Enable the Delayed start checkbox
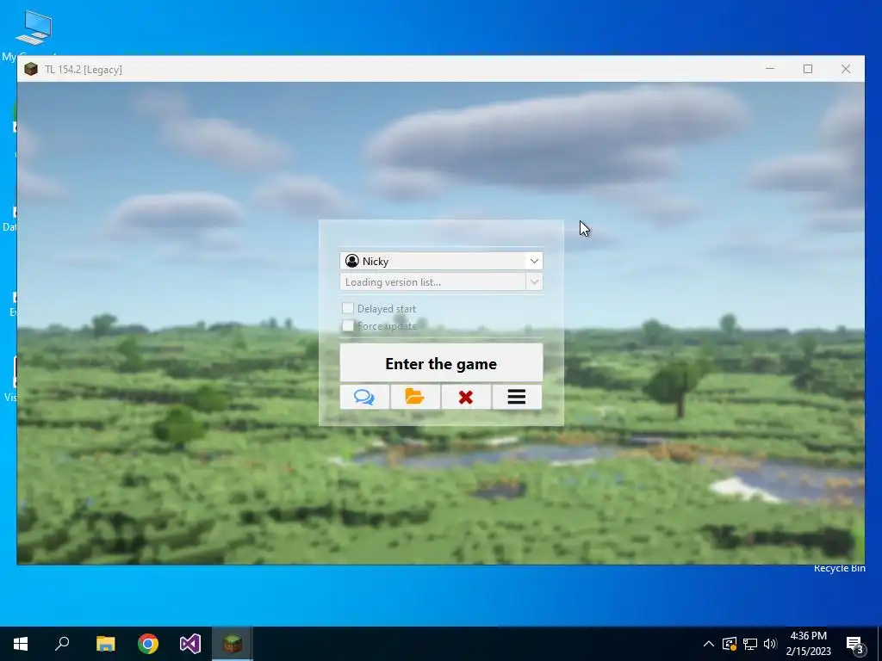This screenshot has width=882, height=661. 348,308
